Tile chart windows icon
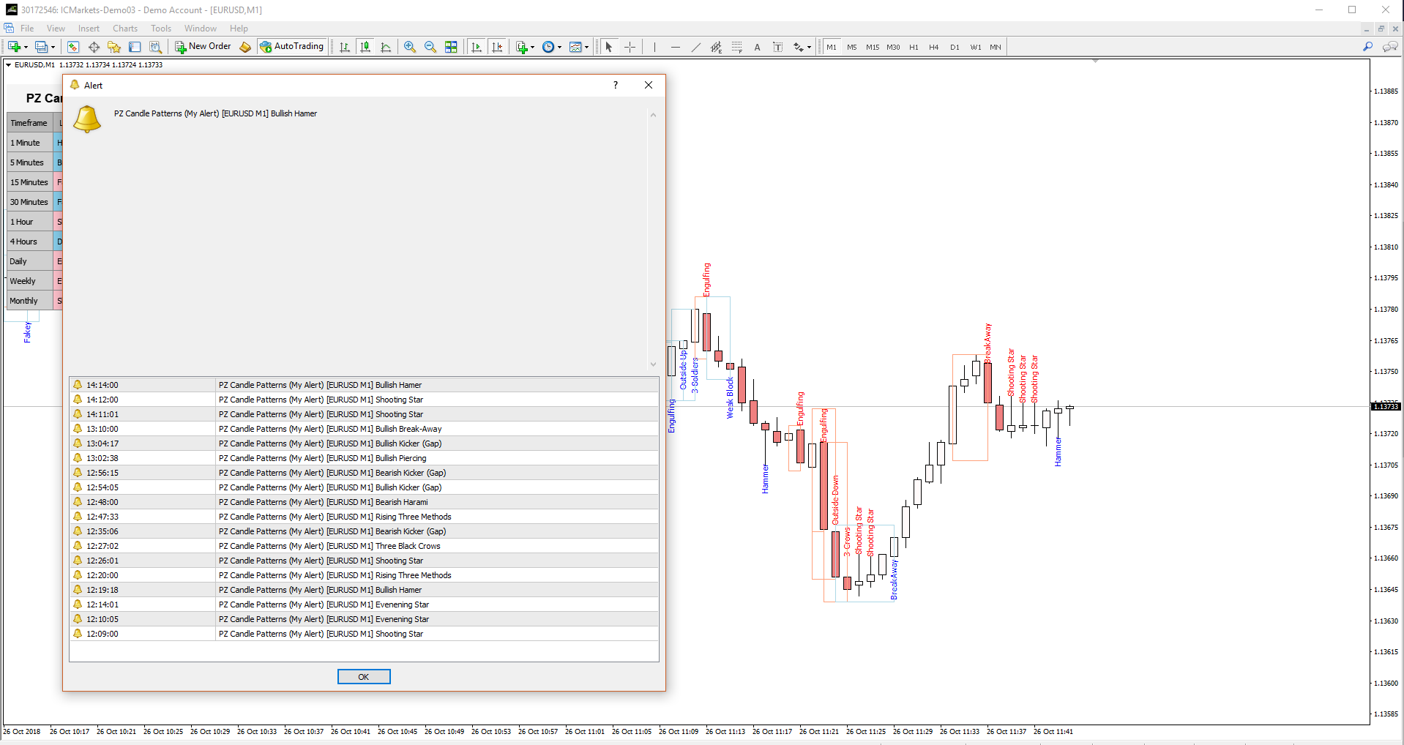This screenshot has width=1404, height=745. [x=451, y=47]
